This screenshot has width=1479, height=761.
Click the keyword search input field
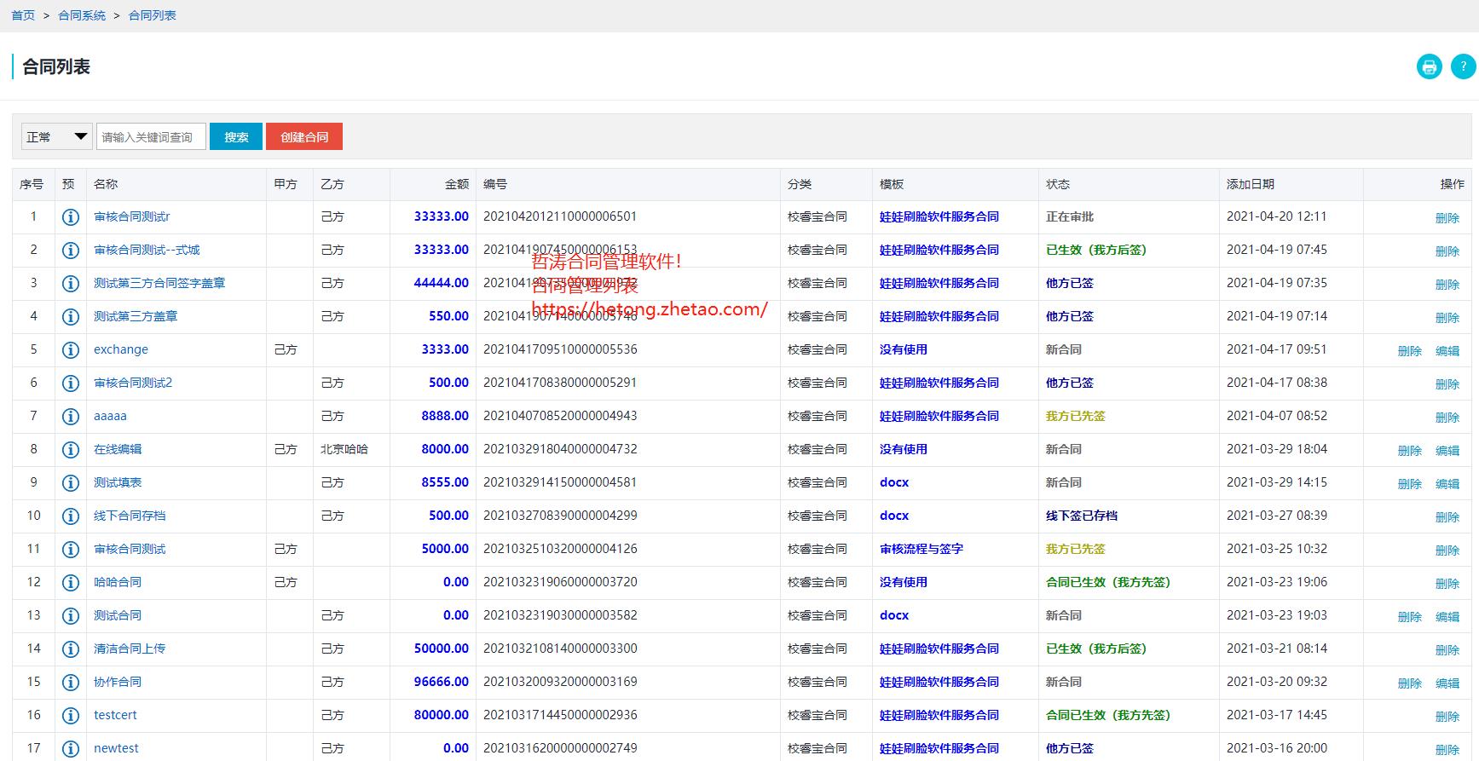151,136
